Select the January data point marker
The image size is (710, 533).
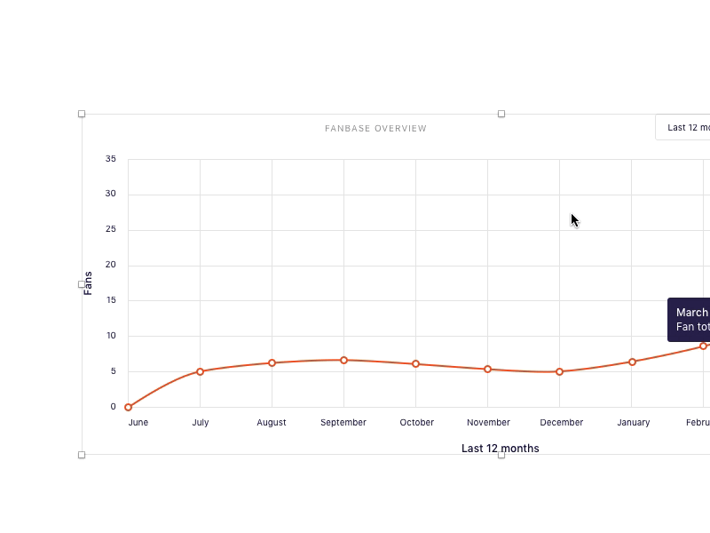click(634, 361)
